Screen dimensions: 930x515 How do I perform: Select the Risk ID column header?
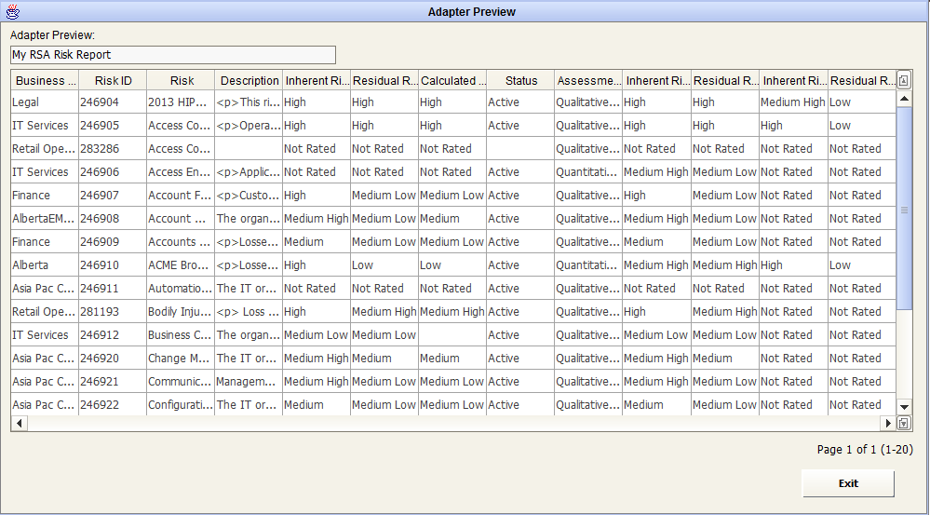[113, 81]
